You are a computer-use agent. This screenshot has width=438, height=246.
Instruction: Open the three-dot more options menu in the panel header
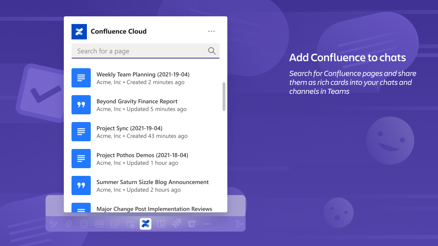click(211, 31)
